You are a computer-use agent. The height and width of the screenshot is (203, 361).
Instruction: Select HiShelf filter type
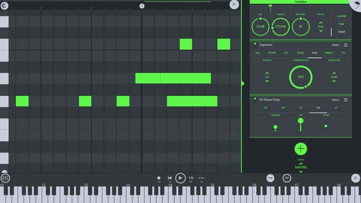point(341,32)
